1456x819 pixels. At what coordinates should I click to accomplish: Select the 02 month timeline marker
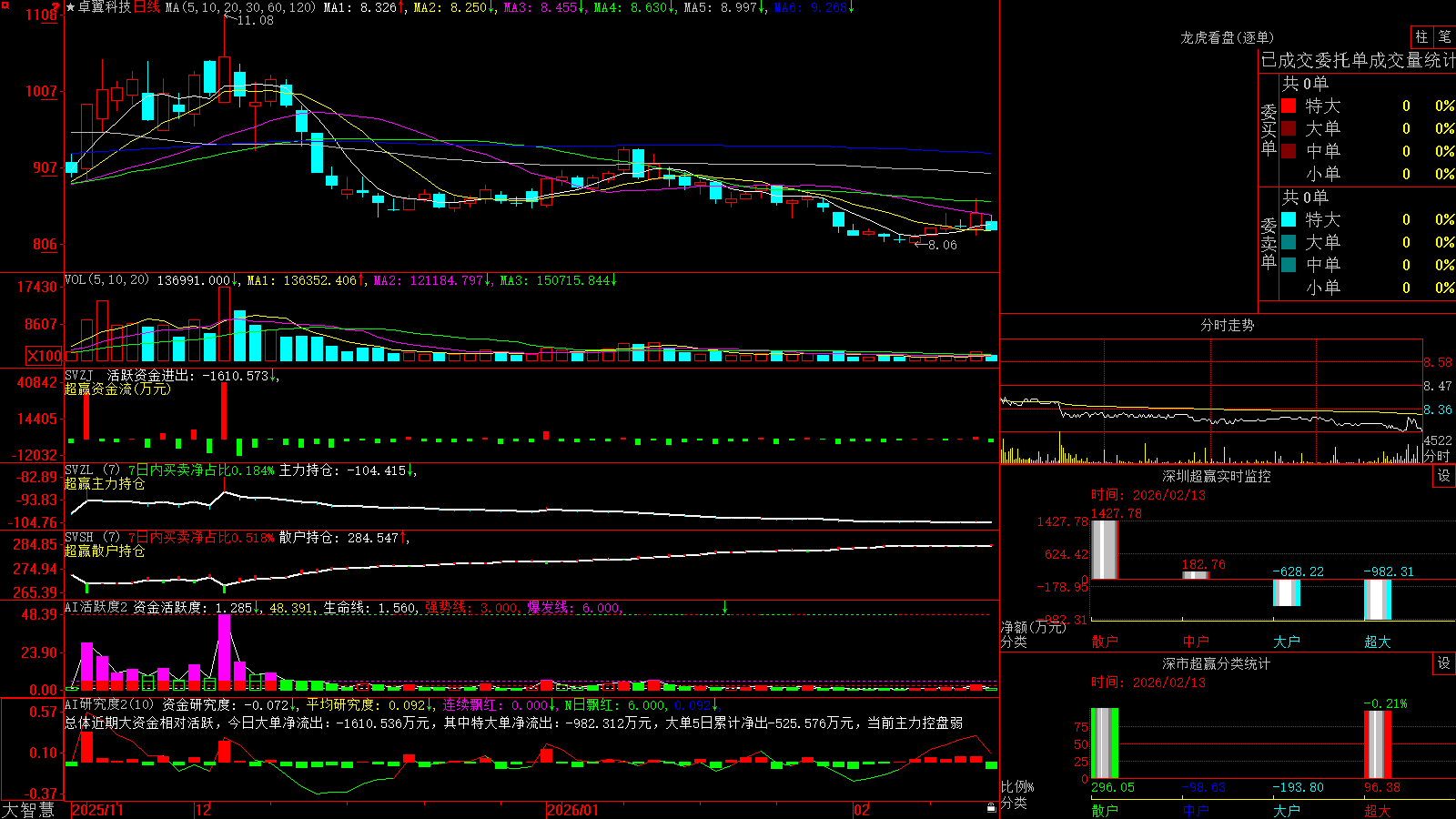862,810
